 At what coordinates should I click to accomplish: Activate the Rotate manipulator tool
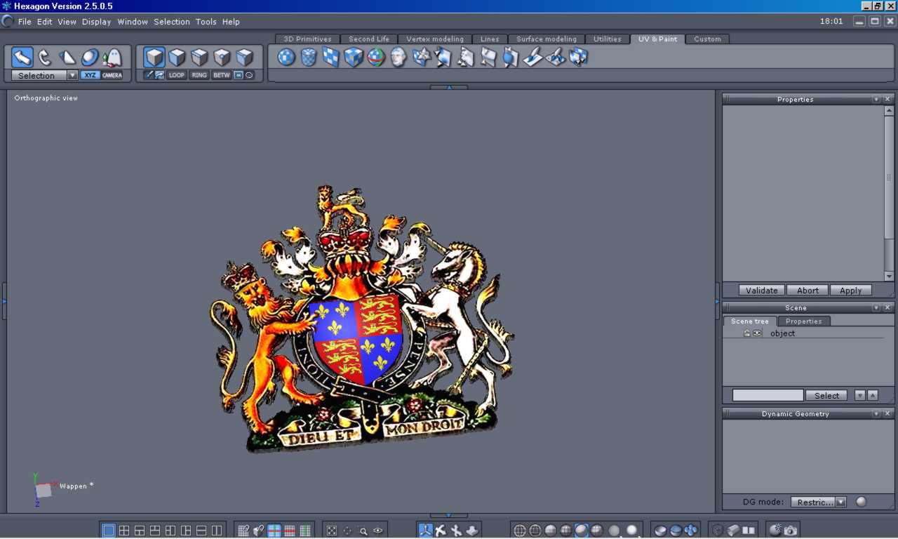tap(45, 58)
